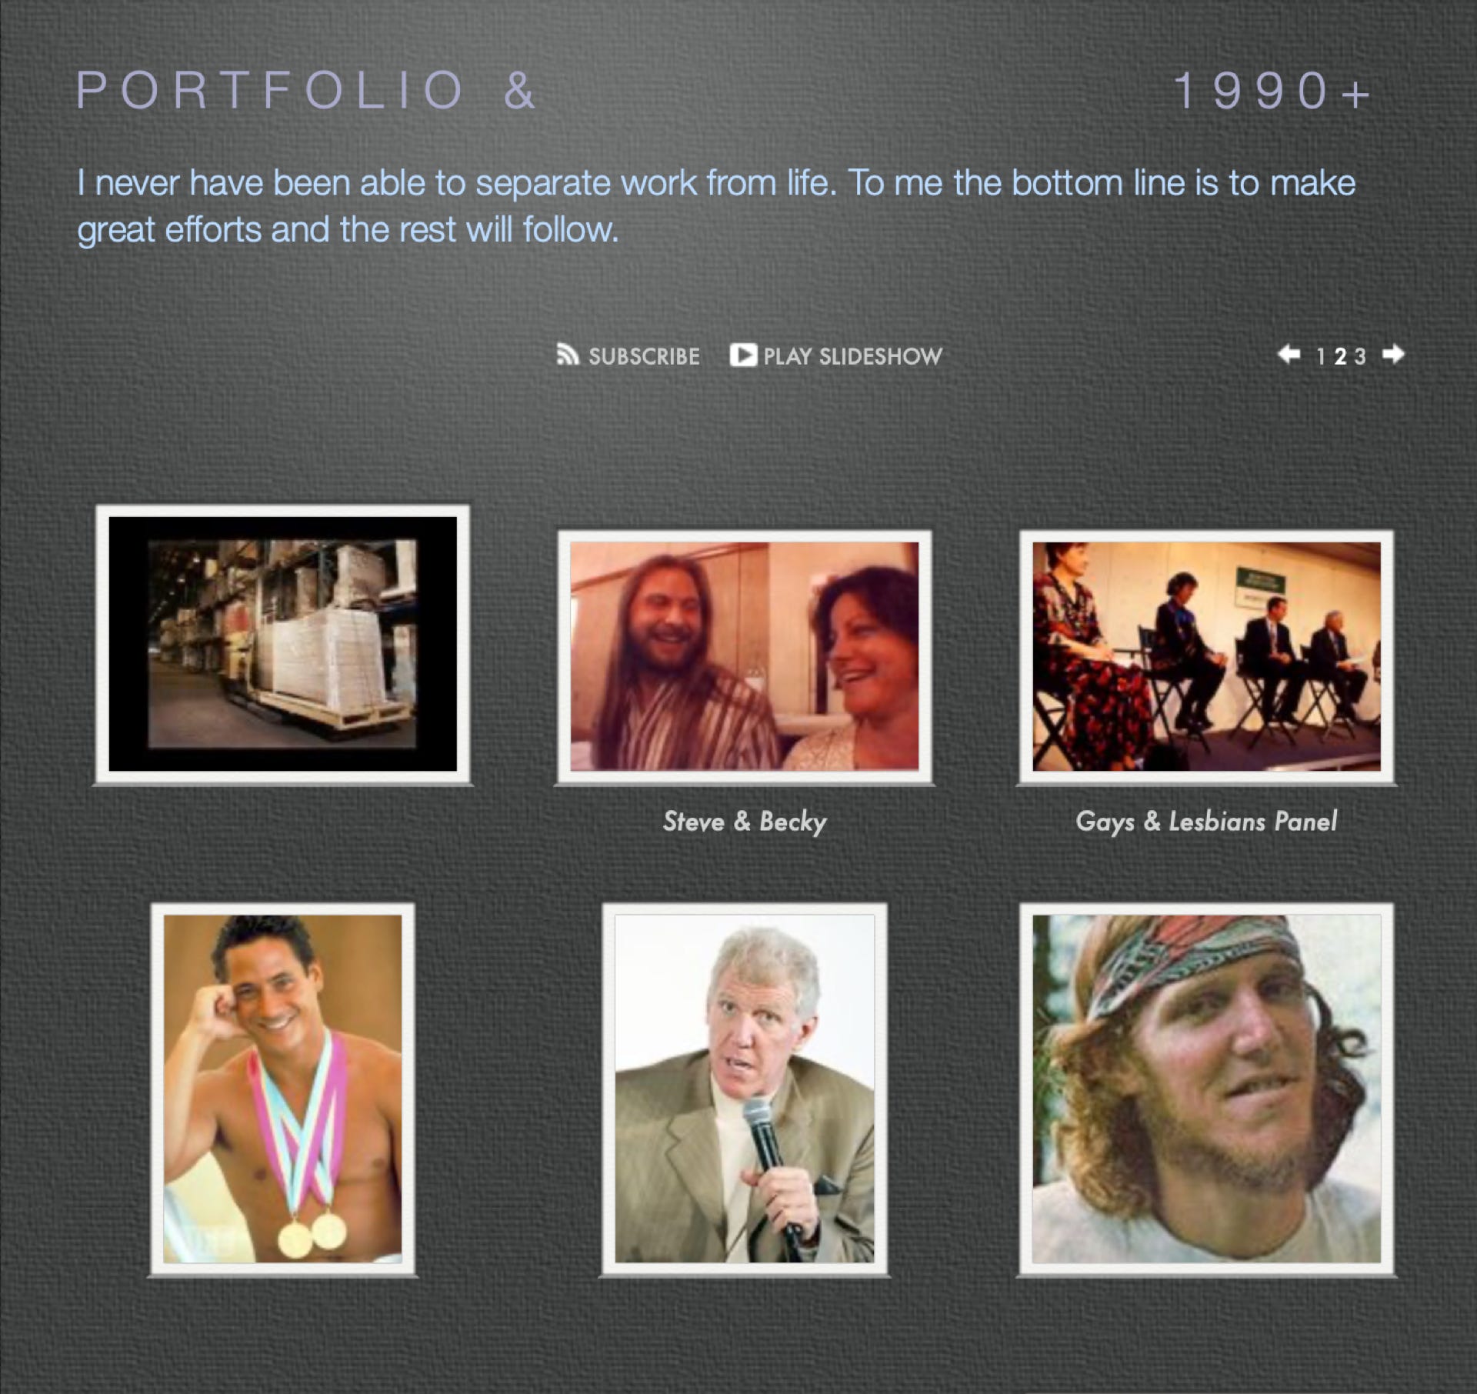Screen dimensions: 1477x1394
Task: Jump to page 3 of the gallery
Action: coord(1360,357)
